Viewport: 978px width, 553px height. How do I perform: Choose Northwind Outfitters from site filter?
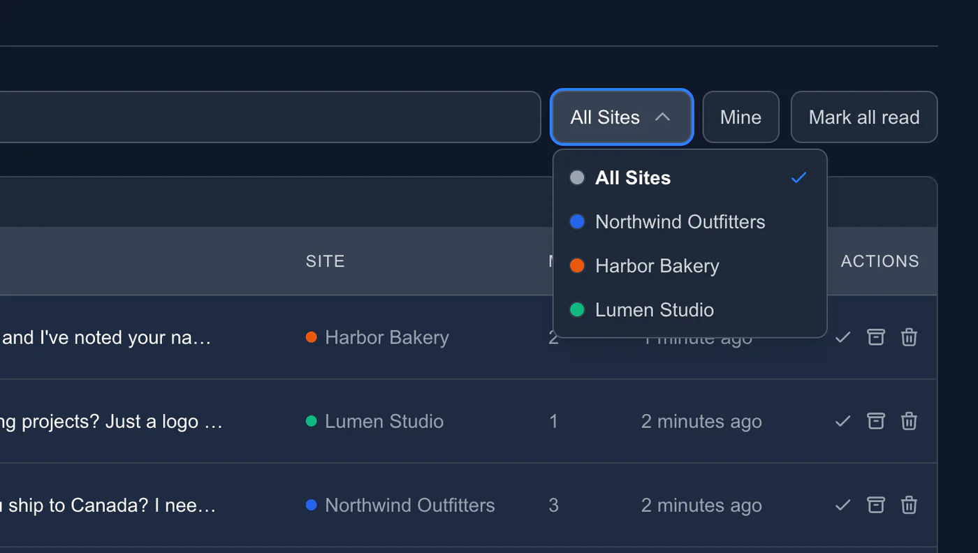click(x=689, y=222)
